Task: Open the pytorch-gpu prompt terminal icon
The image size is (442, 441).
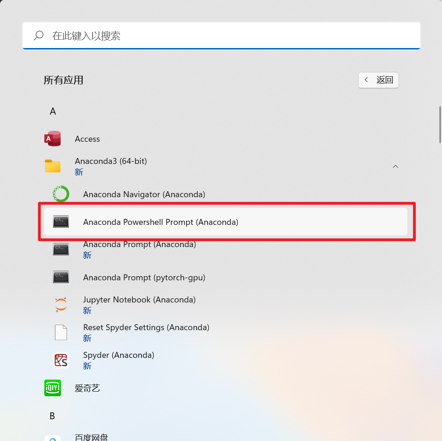Action: point(61,277)
